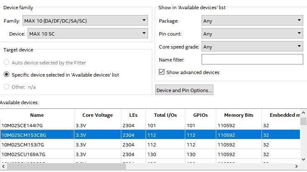
Task: Click the Total I/Os column header
Action: point(165,115)
